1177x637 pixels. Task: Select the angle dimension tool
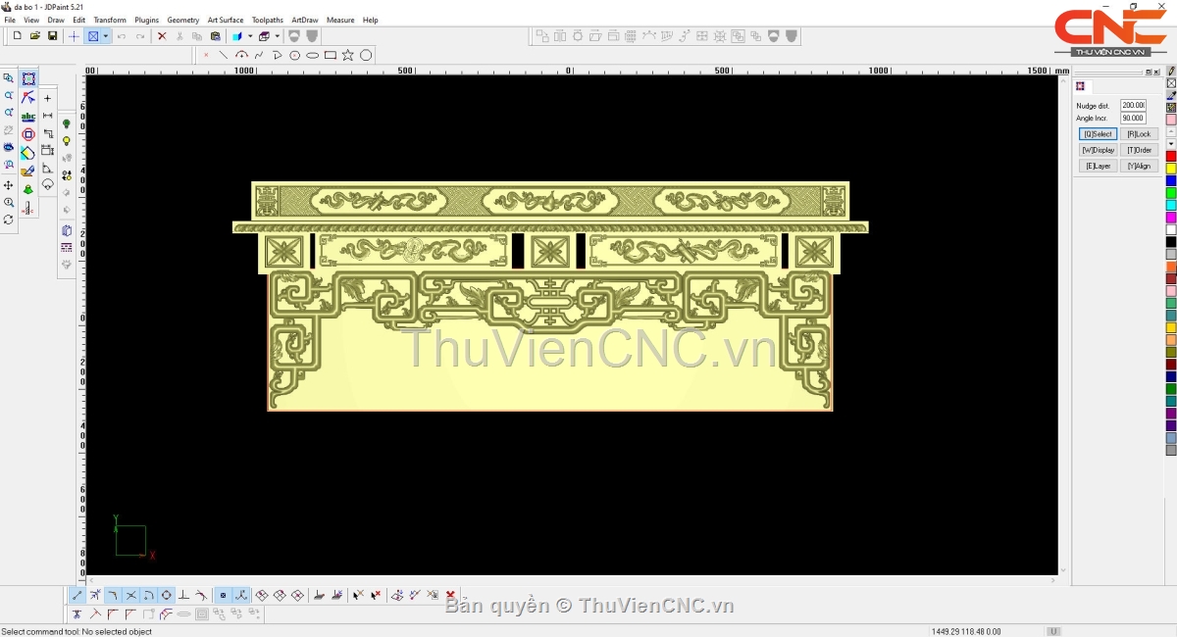tap(47, 169)
